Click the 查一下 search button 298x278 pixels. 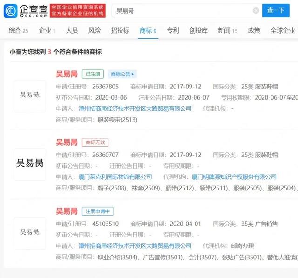pyautogui.click(x=276, y=10)
